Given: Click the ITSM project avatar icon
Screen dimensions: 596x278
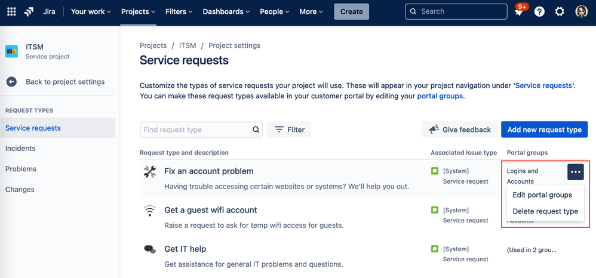Looking at the screenshot, I should (x=11, y=51).
